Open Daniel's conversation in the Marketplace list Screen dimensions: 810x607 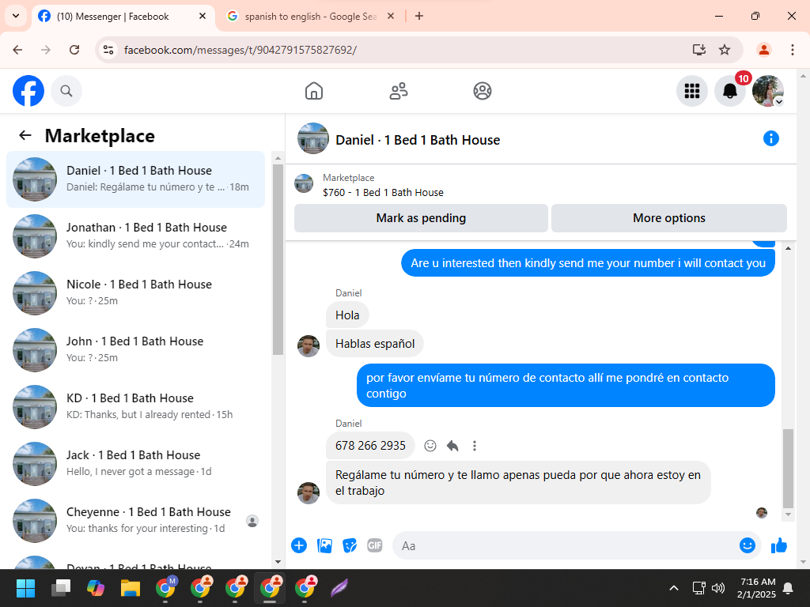coord(135,179)
